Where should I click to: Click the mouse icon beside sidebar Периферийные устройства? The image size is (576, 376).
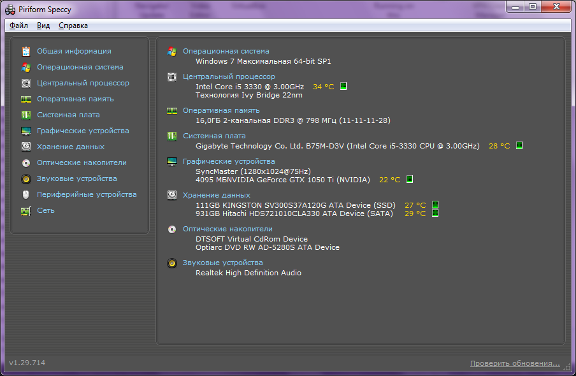click(x=25, y=195)
